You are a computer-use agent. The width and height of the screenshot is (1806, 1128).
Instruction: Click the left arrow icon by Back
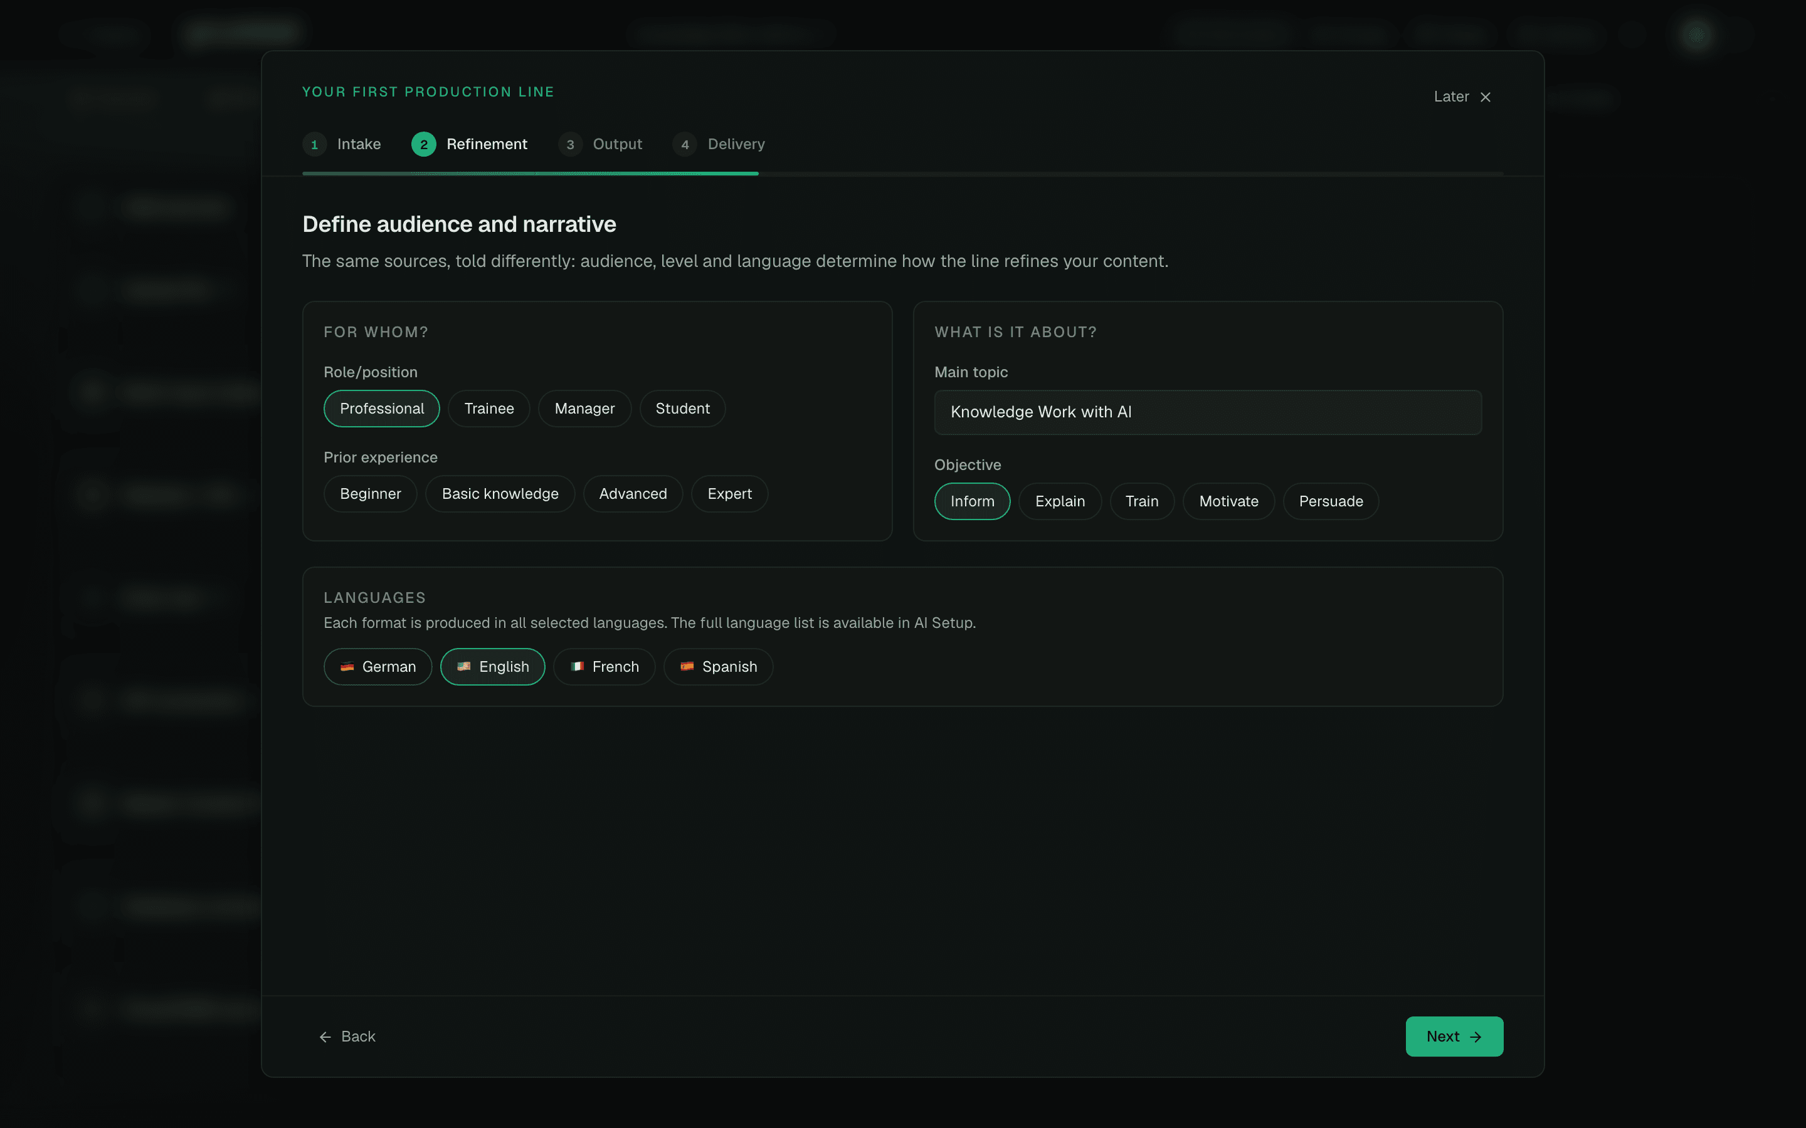325,1037
